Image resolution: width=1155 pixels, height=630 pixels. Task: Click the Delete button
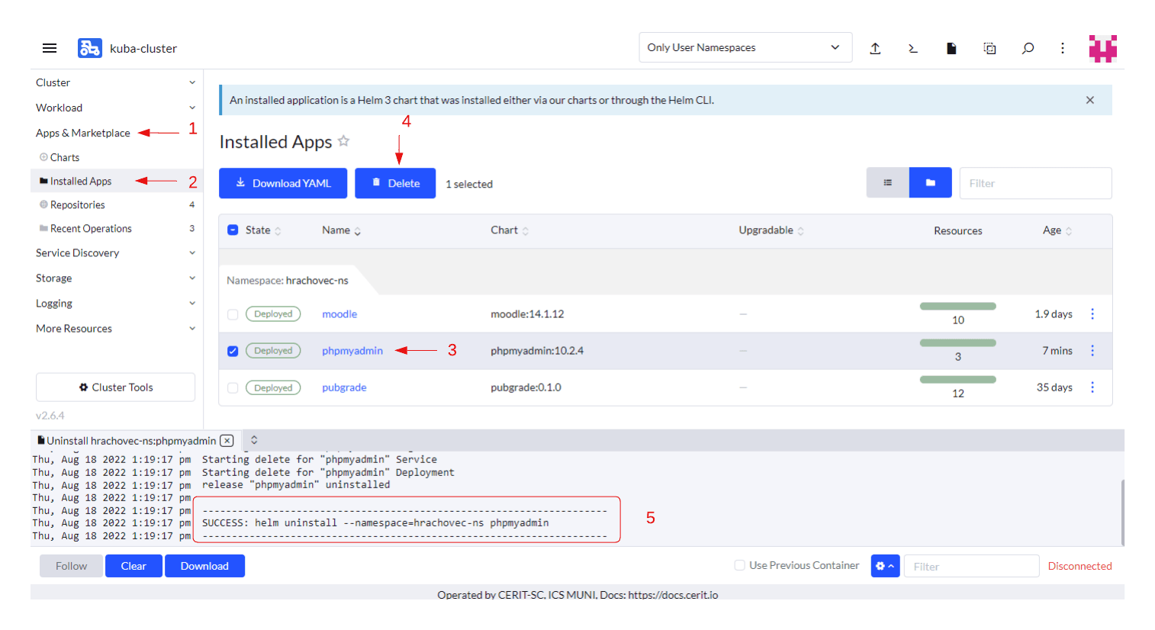(x=395, y=183)
